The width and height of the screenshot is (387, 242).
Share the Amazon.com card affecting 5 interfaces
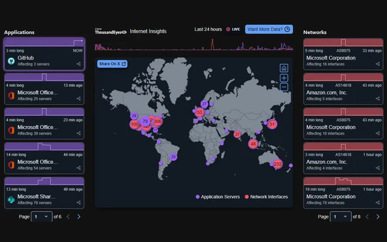(x=378, y=99)
